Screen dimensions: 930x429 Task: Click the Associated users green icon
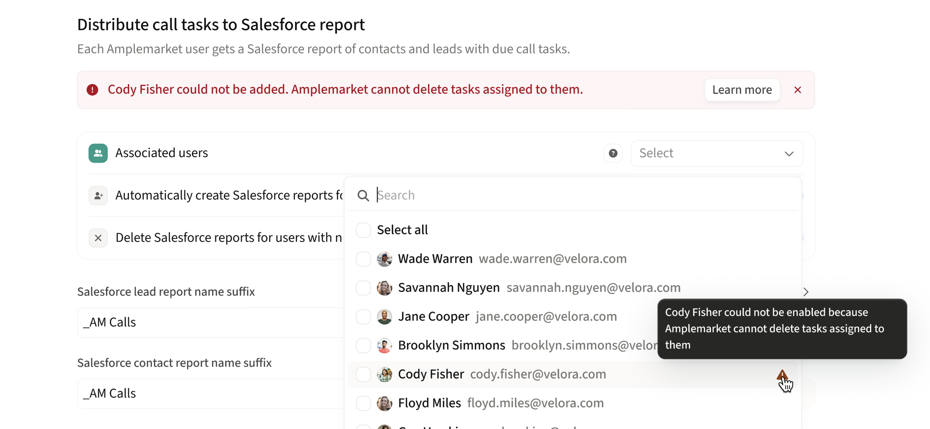pyautogui.click(x=98, y=153)
